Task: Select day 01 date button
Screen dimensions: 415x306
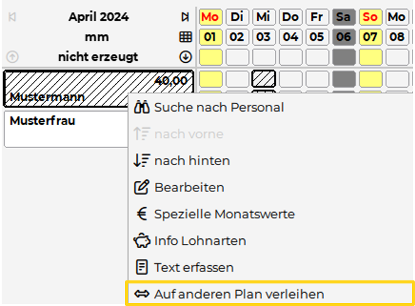Action: (210, 37)
